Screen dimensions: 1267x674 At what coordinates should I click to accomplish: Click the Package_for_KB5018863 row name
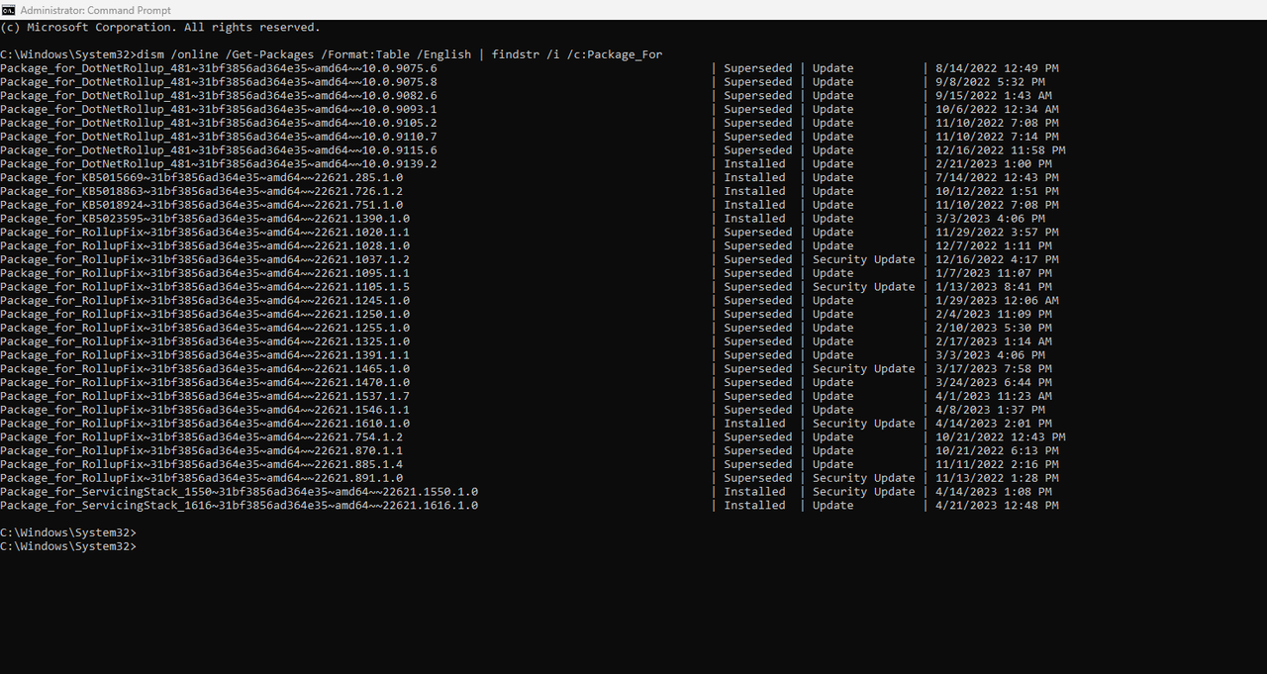pyautogui.click(x=202, y=192)
